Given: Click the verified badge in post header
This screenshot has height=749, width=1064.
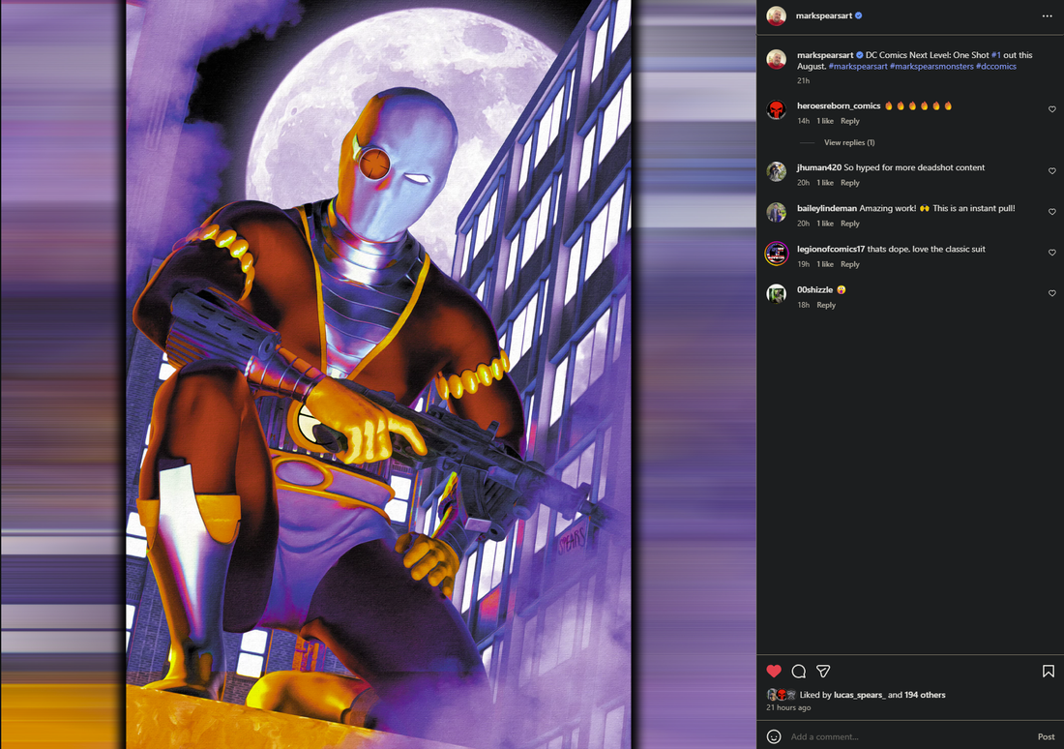Looking at the screenshot, I should point(858,15).
